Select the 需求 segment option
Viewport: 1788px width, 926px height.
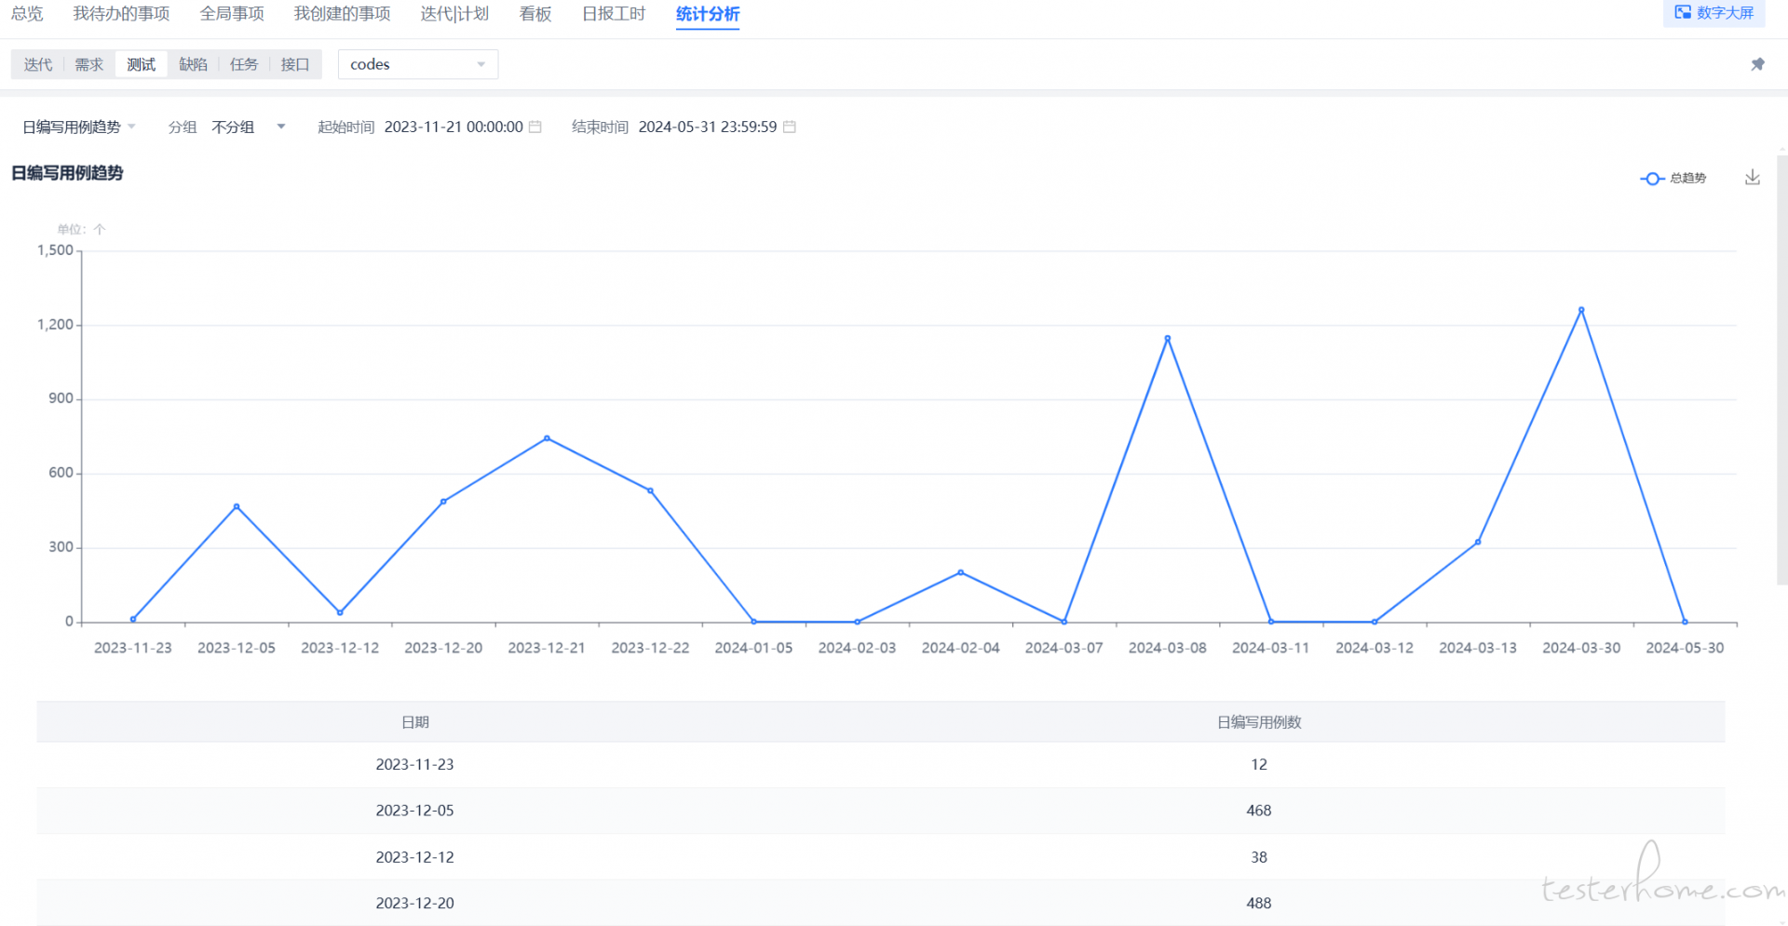(89, 64)
